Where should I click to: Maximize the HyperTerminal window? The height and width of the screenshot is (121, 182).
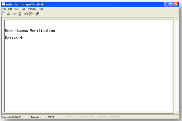(x=171, y=4)
